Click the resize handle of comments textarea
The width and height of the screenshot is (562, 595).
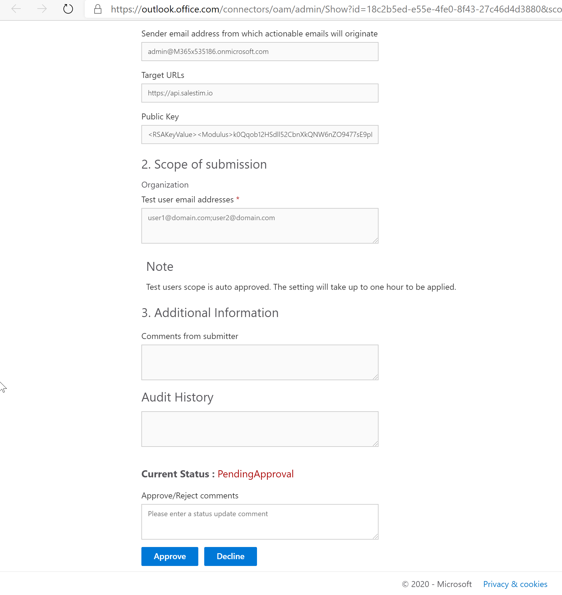click(x=375, y=378)
